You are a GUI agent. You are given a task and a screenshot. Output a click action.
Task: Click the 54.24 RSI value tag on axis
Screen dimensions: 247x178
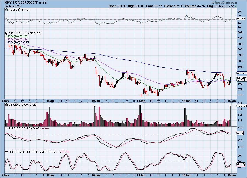tap(241, 19)
